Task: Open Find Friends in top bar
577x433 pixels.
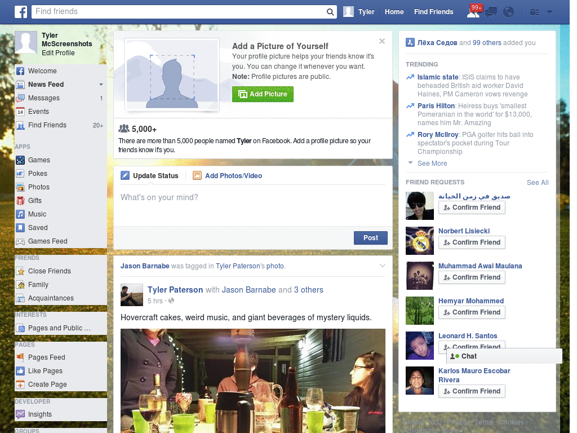Action: (433, 12)
